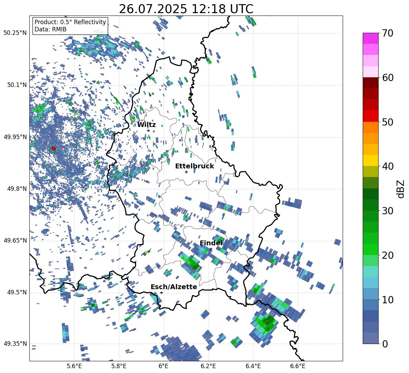This screenshot has height=373, width=409.
Task: Click the colorbar value 70
Action: tap(388, 33)
